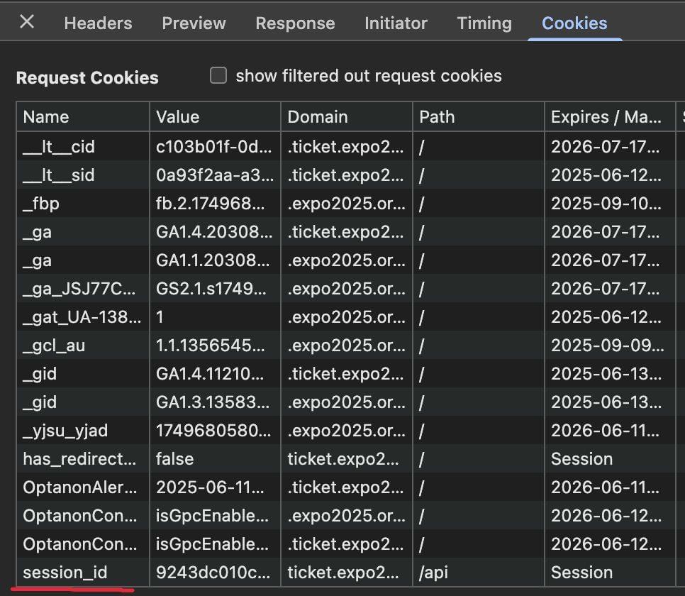Image resolution: width=685 pixels, height=596 pixels.
Task: Click the 2025-09-10... expiry of _fbp
Action: pos(606,204)
